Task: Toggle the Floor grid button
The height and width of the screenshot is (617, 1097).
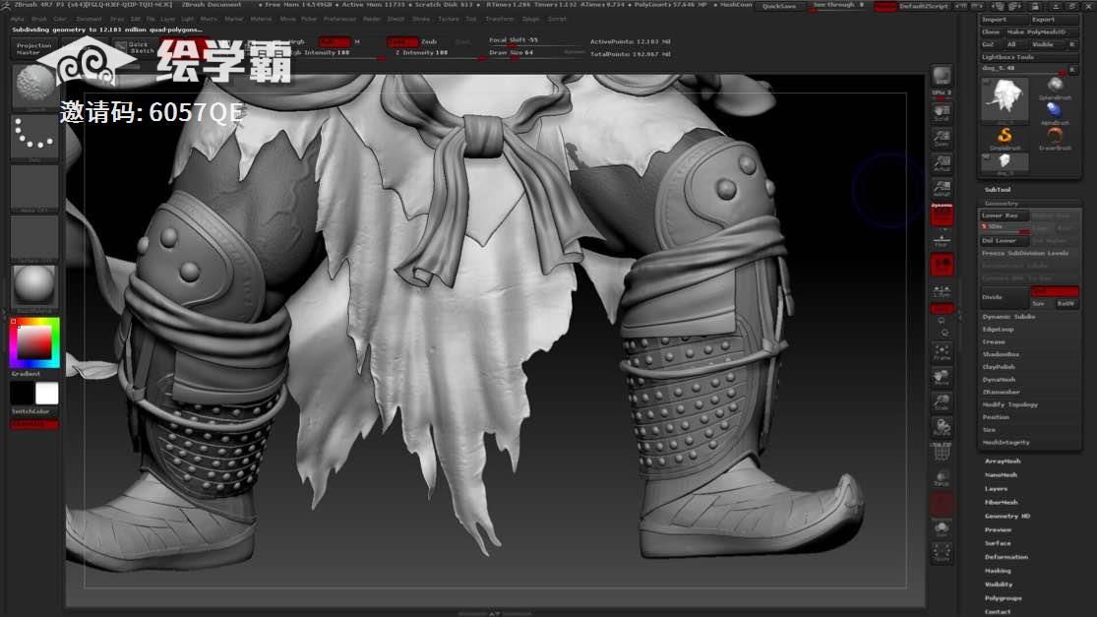Action: (x=942, y=240)
